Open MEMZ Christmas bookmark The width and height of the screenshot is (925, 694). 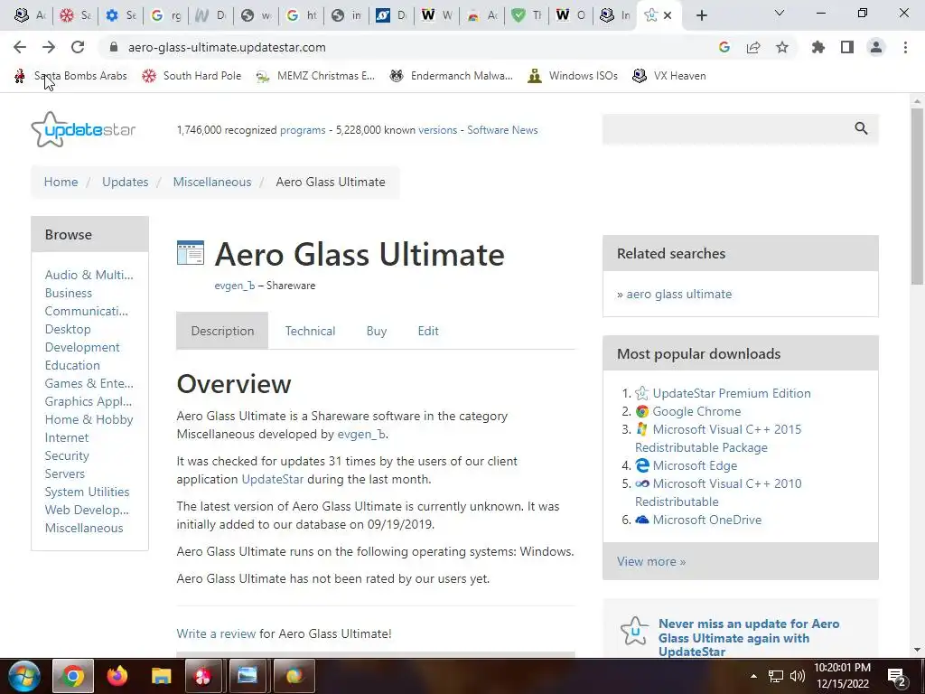[315, 76]
